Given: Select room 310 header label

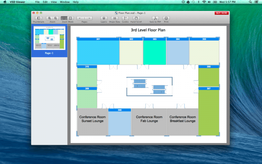Looking at the screenshot, I should coord(87,66).
